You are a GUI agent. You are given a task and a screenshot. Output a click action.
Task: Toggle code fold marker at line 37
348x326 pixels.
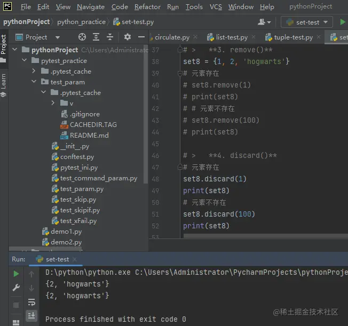(x=180, y=50)
